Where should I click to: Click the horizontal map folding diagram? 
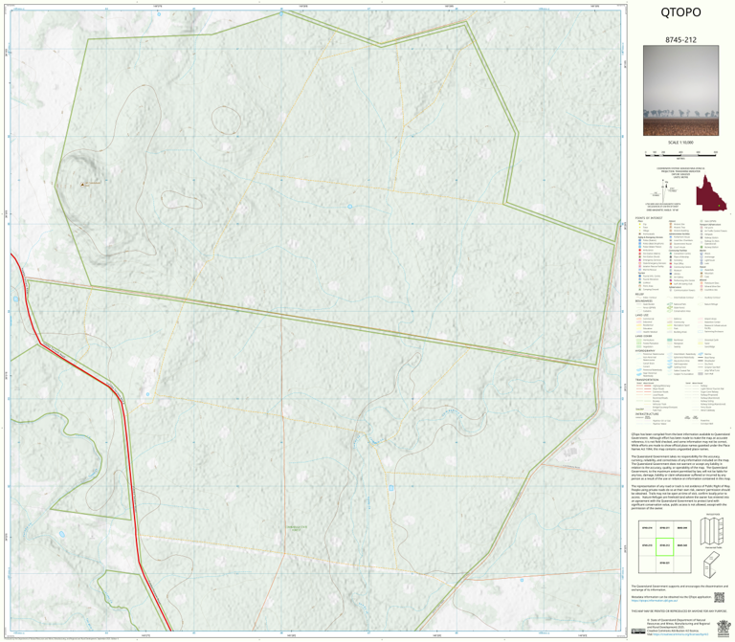[x=712, y=531]
